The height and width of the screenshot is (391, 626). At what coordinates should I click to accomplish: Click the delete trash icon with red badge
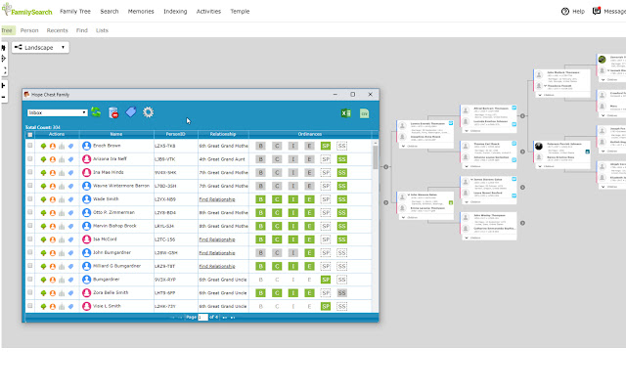tap(113, 112)
